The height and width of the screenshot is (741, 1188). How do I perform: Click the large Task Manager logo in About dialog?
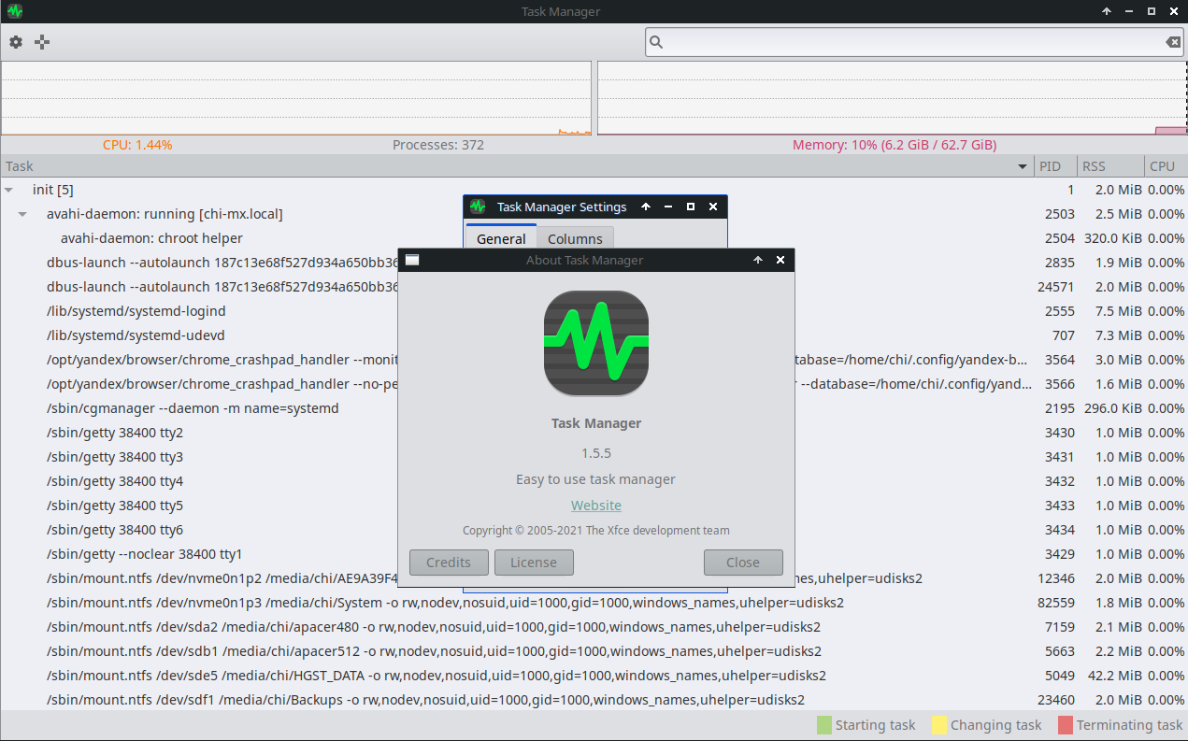[x=596, y=343]
